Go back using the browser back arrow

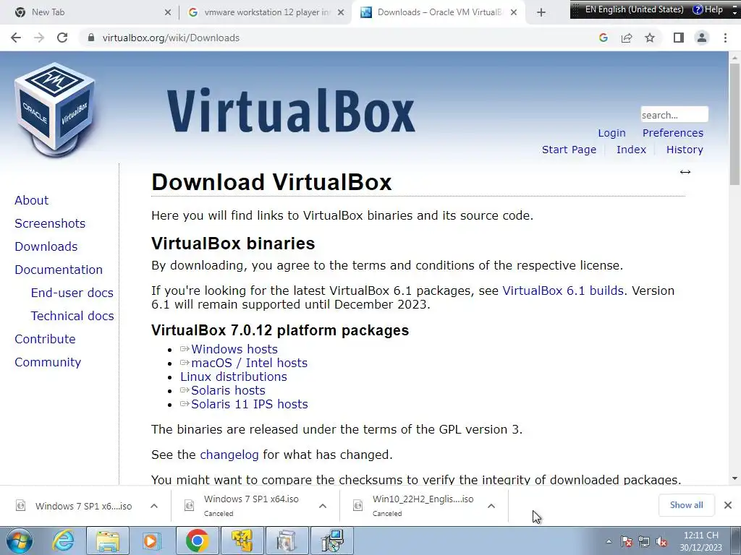16,38
